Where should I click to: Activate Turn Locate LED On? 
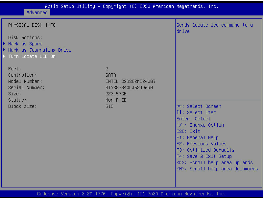point(32,56)
